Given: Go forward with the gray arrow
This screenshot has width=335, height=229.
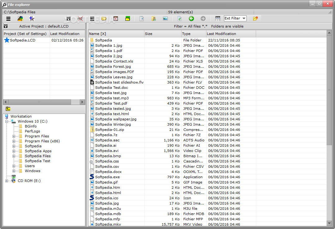Looking at the screenshot, I should tap(203, 19).
